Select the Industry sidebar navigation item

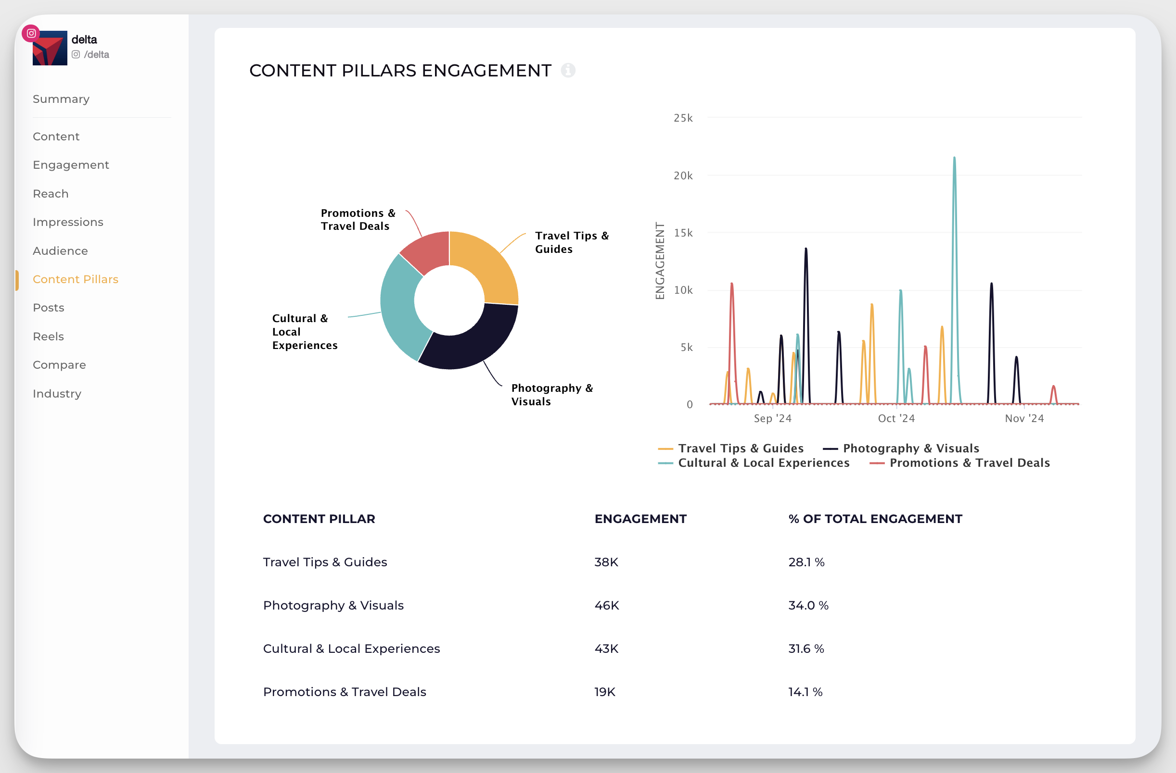[57, 393]
